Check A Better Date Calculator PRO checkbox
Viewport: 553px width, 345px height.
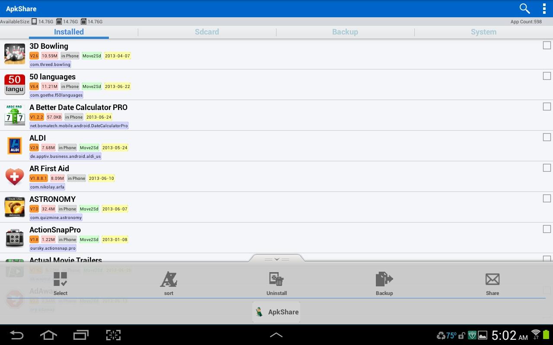[547, 107]
